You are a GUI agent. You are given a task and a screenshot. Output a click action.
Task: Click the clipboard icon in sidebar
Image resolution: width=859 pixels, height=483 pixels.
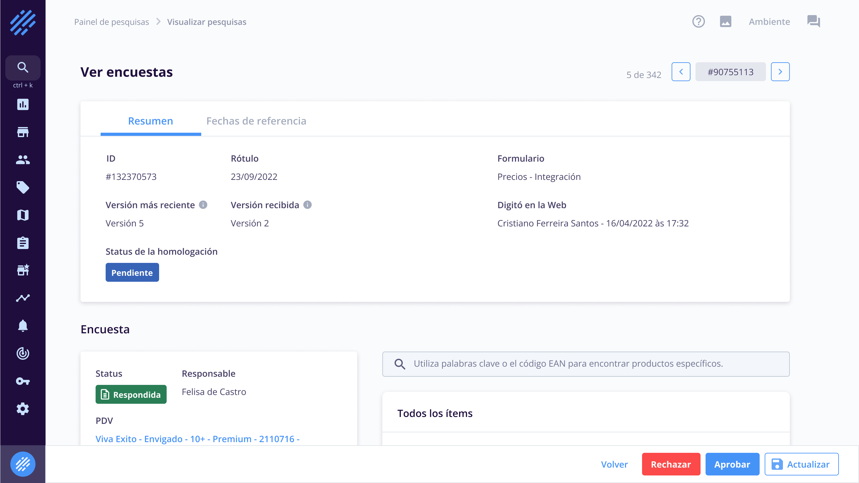(23, 243)
